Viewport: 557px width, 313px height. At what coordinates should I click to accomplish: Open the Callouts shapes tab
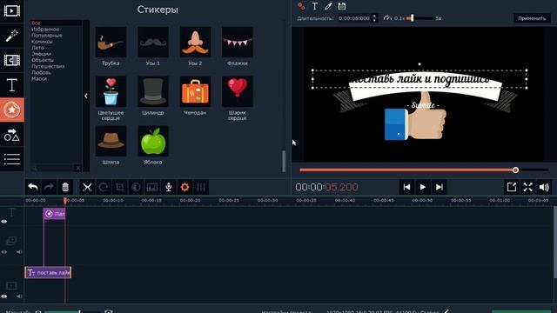pyautogui.click(x=11, y=135)
